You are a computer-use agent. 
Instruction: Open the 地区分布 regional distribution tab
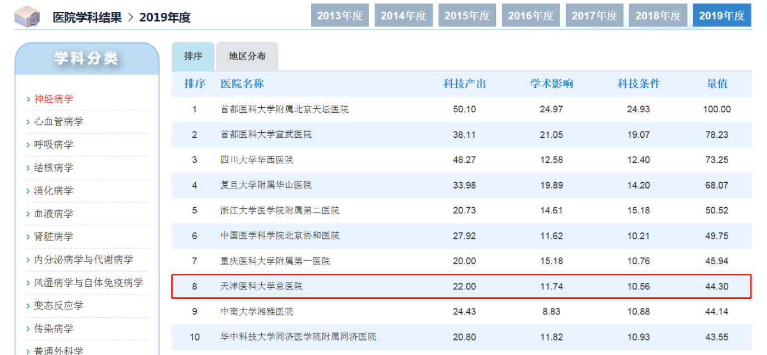(247, 56)
